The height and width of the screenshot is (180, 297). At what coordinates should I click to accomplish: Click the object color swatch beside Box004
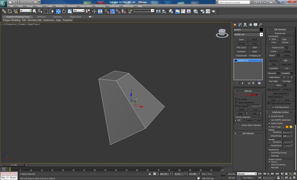pyautogui.click(x=261, y=30)
